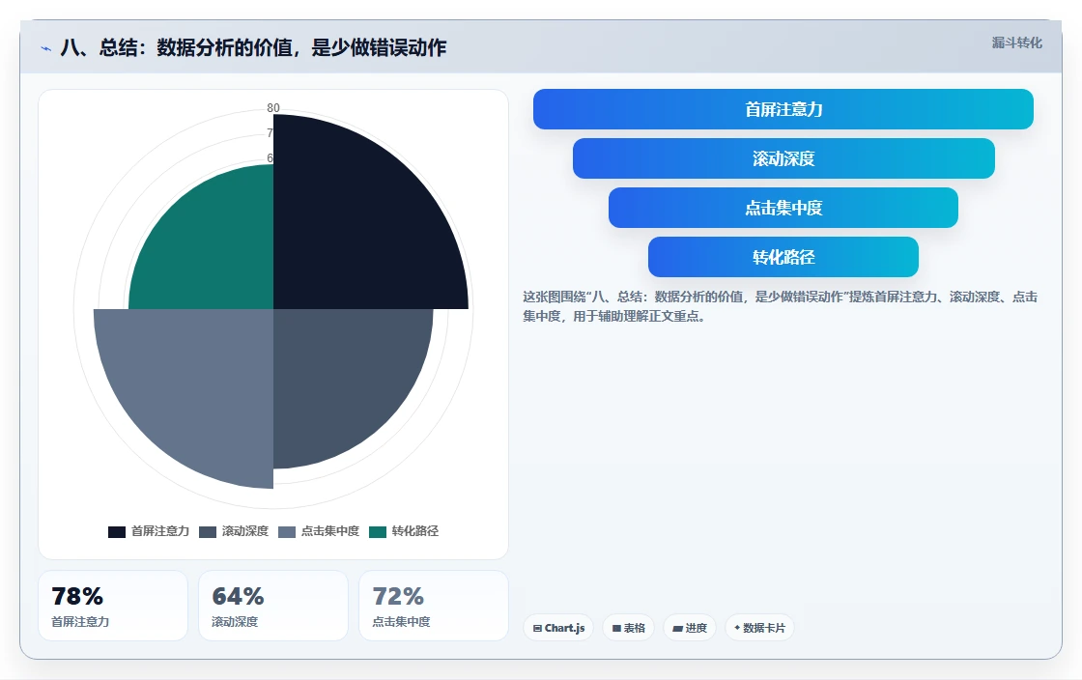This screenshot has width=1082, height=680.
Task: Toggle the 转化路径 legend swatch
Action: click(378, 531)
